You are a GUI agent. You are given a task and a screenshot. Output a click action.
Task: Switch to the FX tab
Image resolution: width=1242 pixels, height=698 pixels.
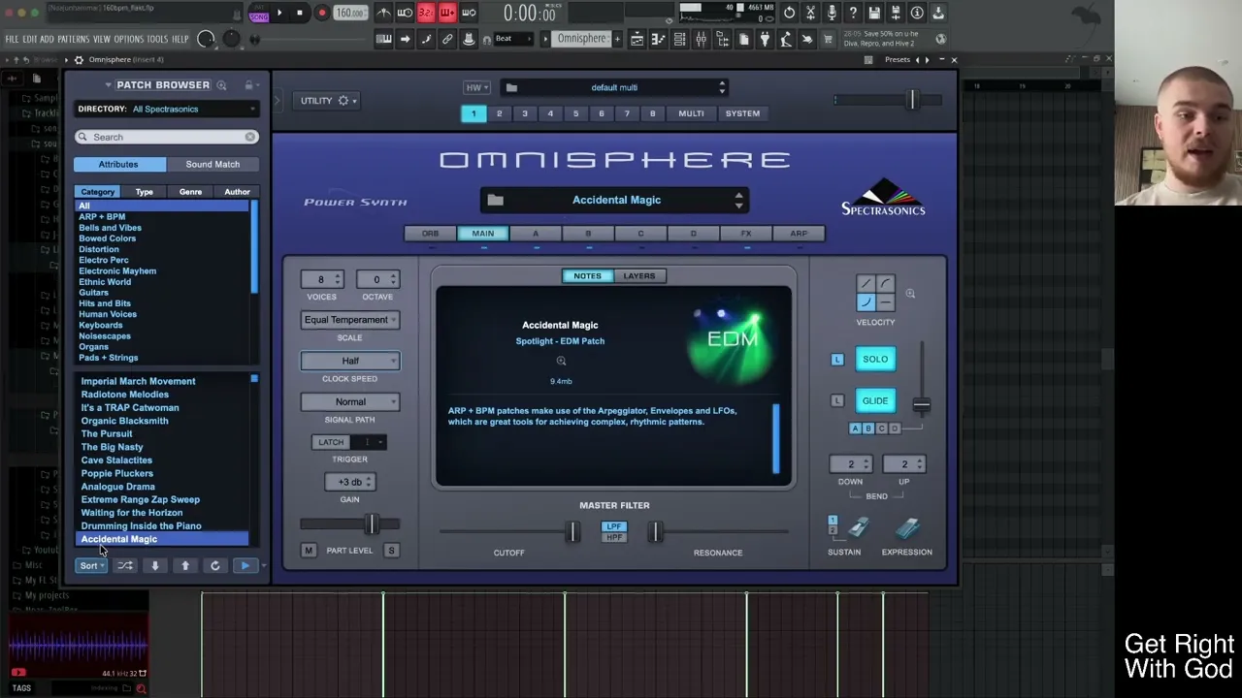click(745, 234)
